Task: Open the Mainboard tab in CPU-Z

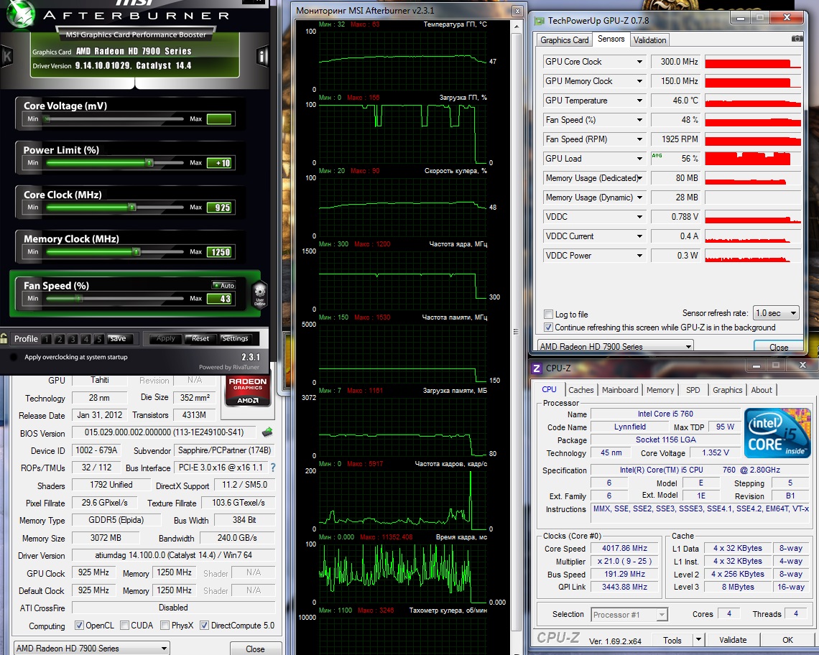Action: [x=620, y=390]
